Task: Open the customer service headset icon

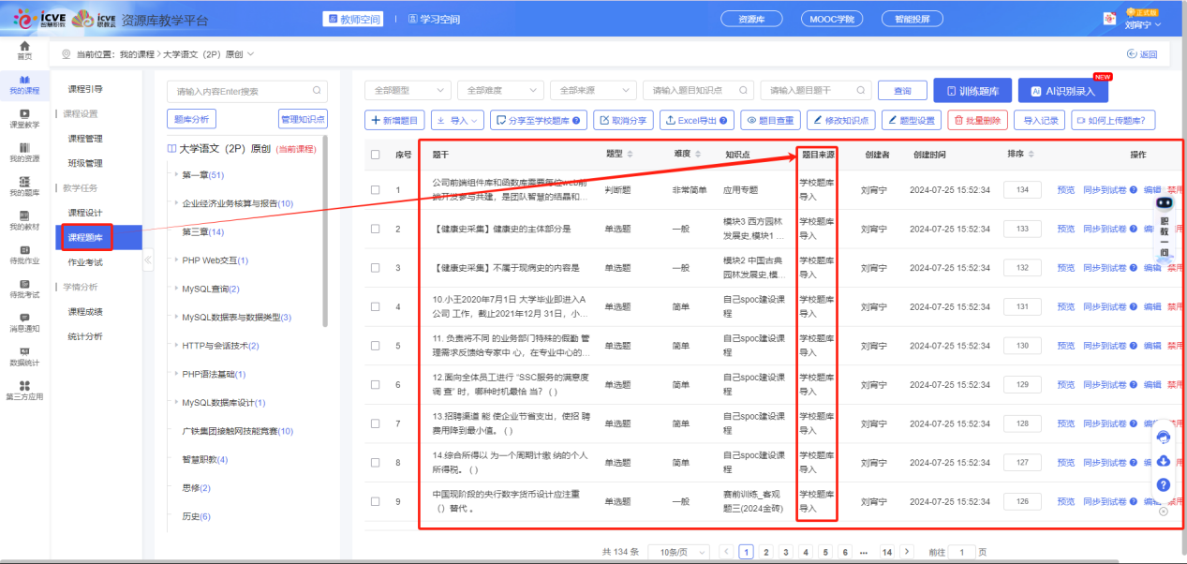Action: 1163,438
